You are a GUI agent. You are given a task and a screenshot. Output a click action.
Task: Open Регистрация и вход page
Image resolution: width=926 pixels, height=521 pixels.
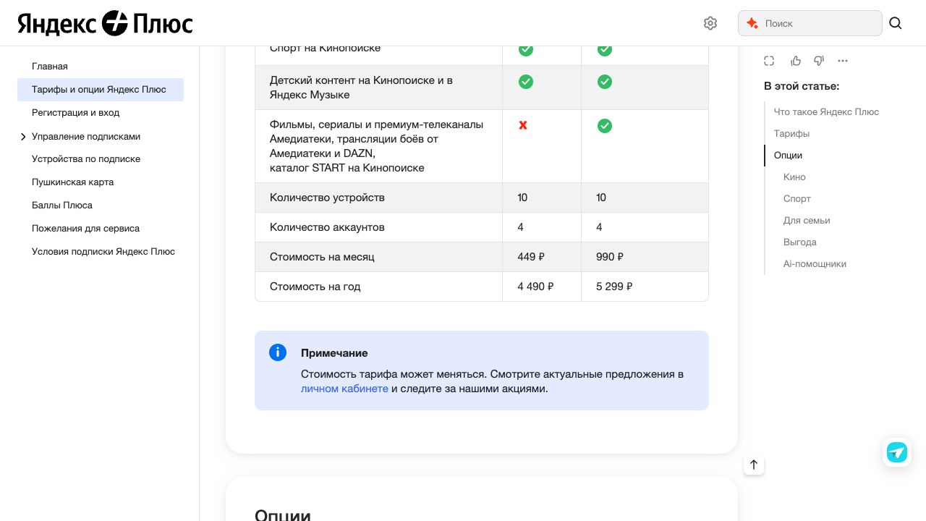point(76,113)
